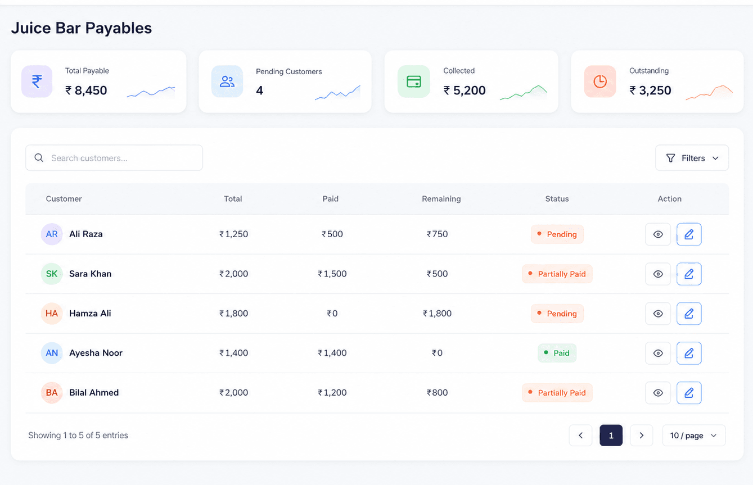Click Bilal Ahmed's Partially Paid badge
This screenshot has width=753, height=485.
click(x=557, y=393)
